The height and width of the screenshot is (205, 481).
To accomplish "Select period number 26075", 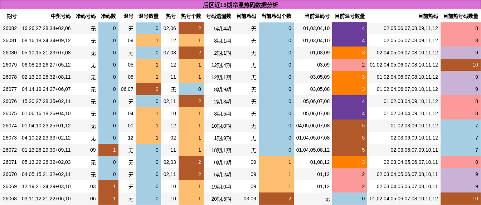I will (x=10, y=113).
